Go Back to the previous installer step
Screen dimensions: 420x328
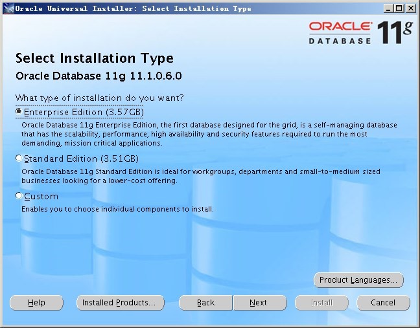click(205, 303)
